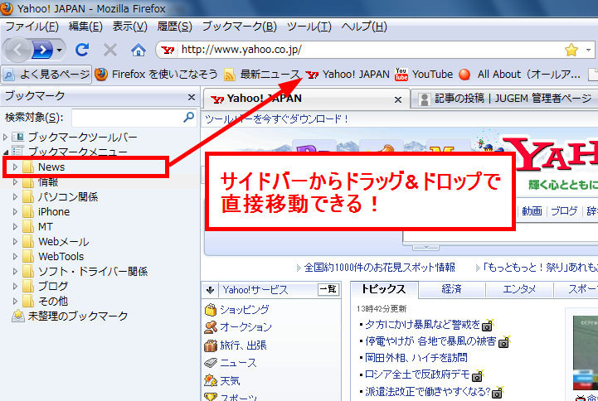
Task: Collapse ブックマークメニュー tree node
Action: click(6, 152)
